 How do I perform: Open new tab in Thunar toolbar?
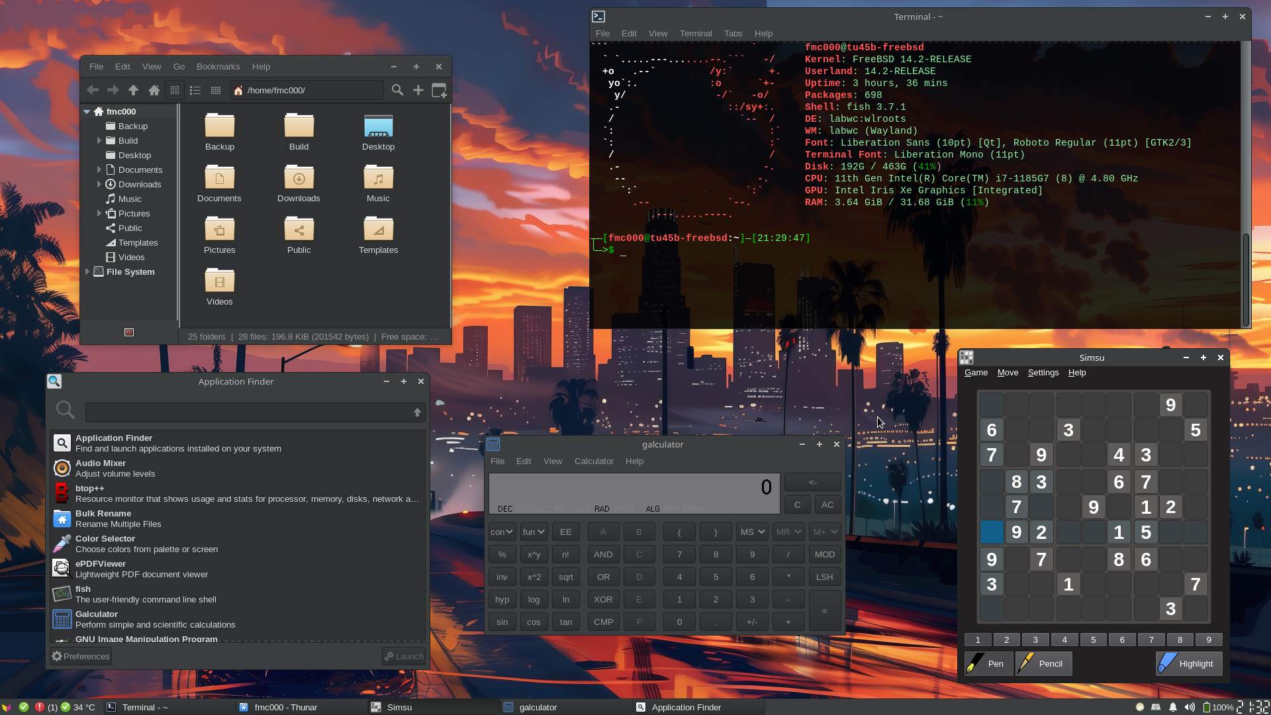(418, 90)
